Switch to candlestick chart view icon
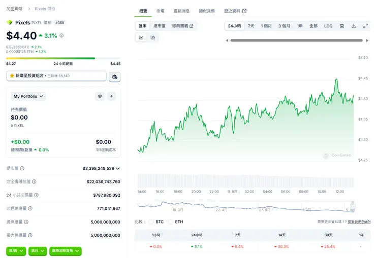Viewport: 376px width, 258px height. click(153, 38)
